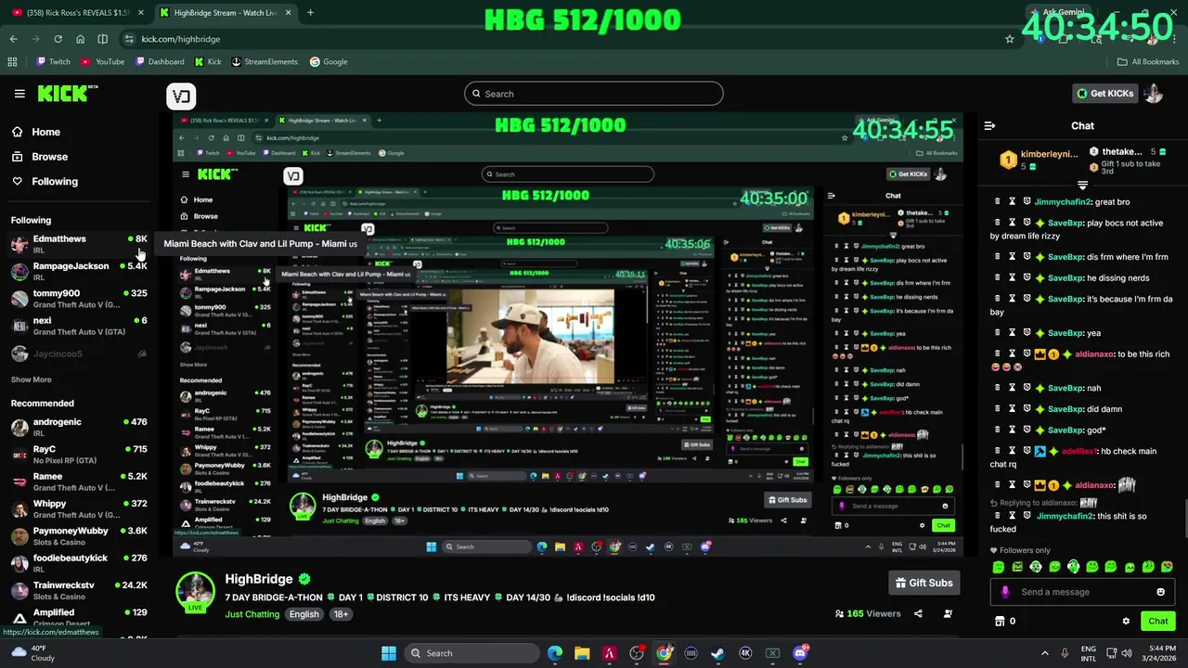
Task: Open Discord from the taskbar
Action: point(800,653)
